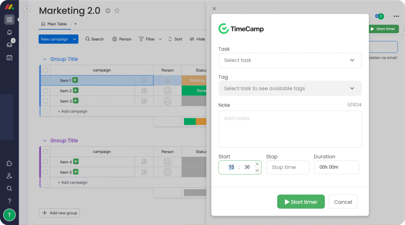Collapse the first Group Title chevron
This screenshot has width=405, height=225.
(45, 59)
